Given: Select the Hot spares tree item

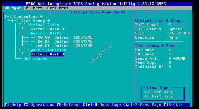Looking at the screenshot, I should 35,58.
